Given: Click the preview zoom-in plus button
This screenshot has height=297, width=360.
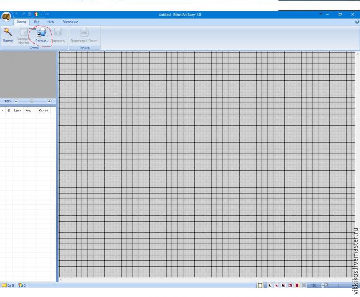Looking at the screenshot, I should tap(49, 101).
